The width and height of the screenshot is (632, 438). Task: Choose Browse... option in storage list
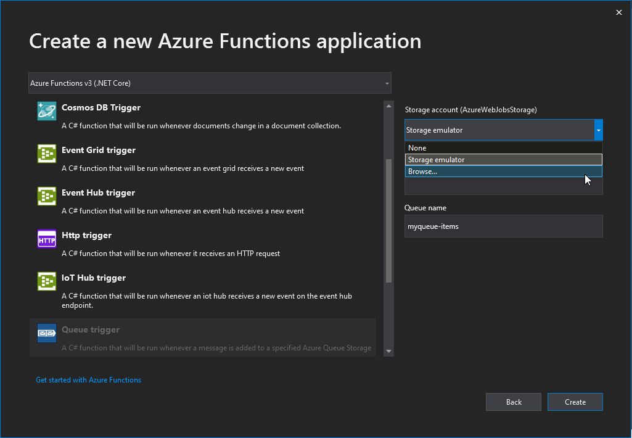click(503, 171)
